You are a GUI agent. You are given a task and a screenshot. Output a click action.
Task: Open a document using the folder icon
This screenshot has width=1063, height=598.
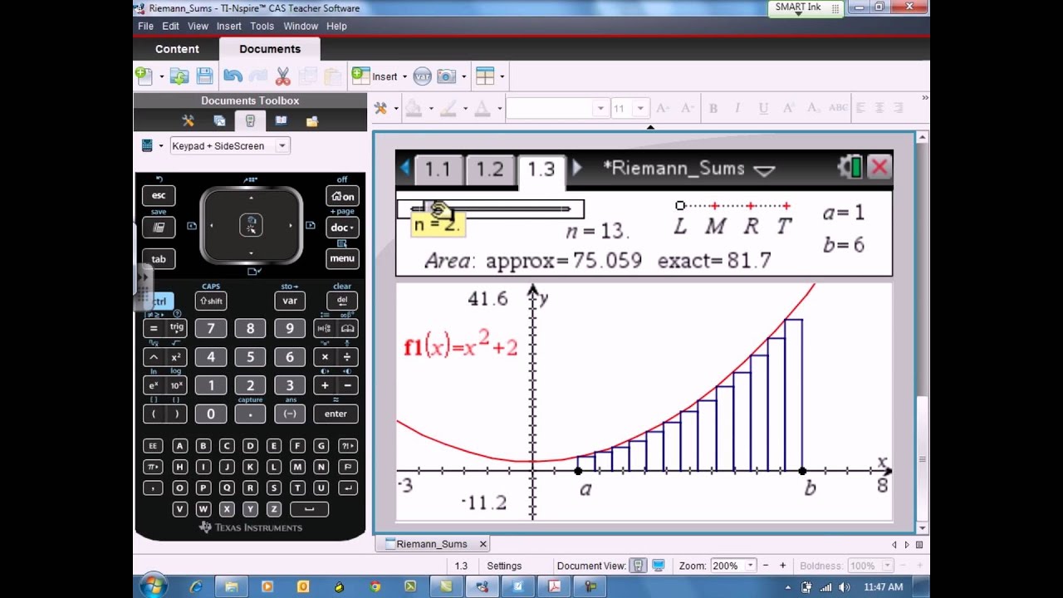pyautogui.click(x=179, y=76)
